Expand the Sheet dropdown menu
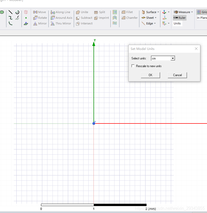207x213 pixels. click(156, 18)
